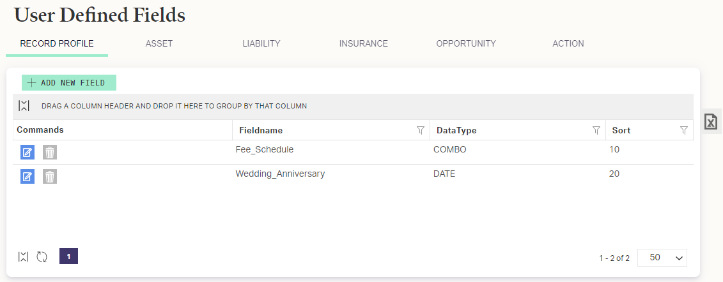Delete the Wedding_Anniversary field
This screenshot has width=723, height=282.
tap(50, 176)
